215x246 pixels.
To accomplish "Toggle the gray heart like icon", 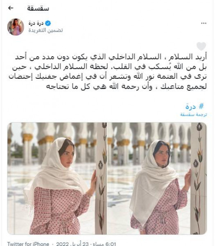I will pyautogui.click(x=201, y=46).
